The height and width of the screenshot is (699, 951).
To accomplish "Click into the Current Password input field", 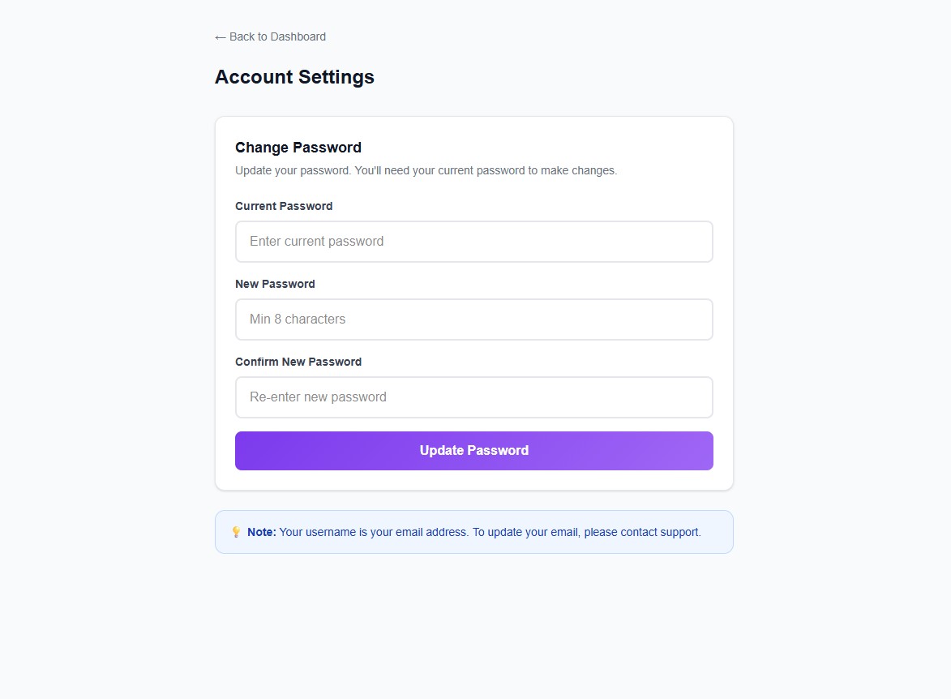I will click(x=473, y=241).
